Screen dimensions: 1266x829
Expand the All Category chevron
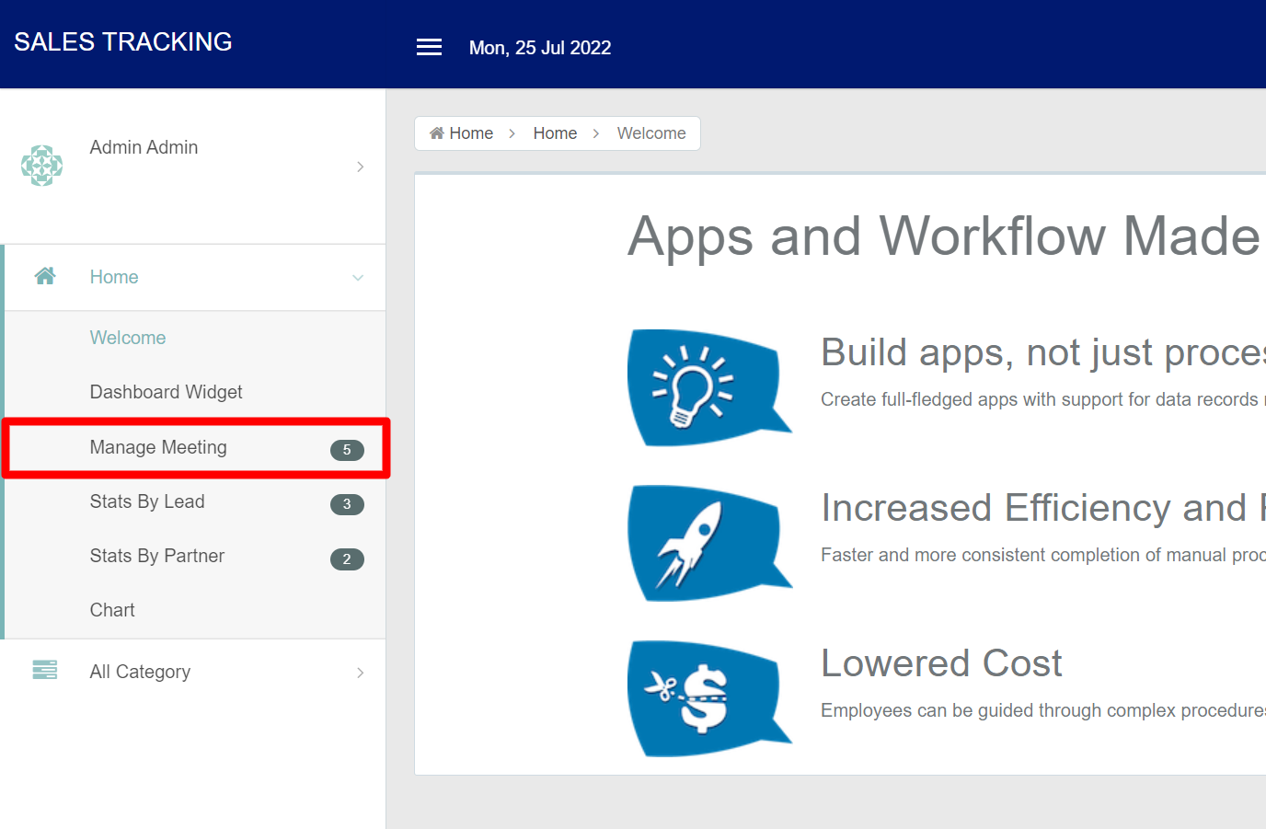pos(360,673)
